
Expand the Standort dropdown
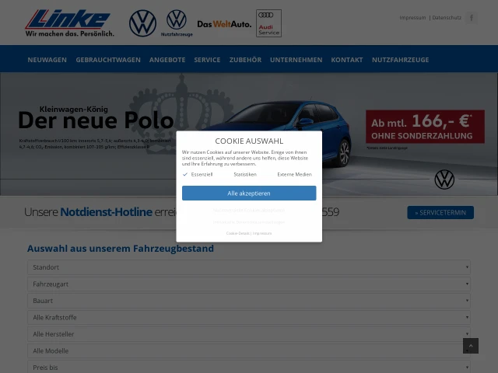[x=249, y=267]
